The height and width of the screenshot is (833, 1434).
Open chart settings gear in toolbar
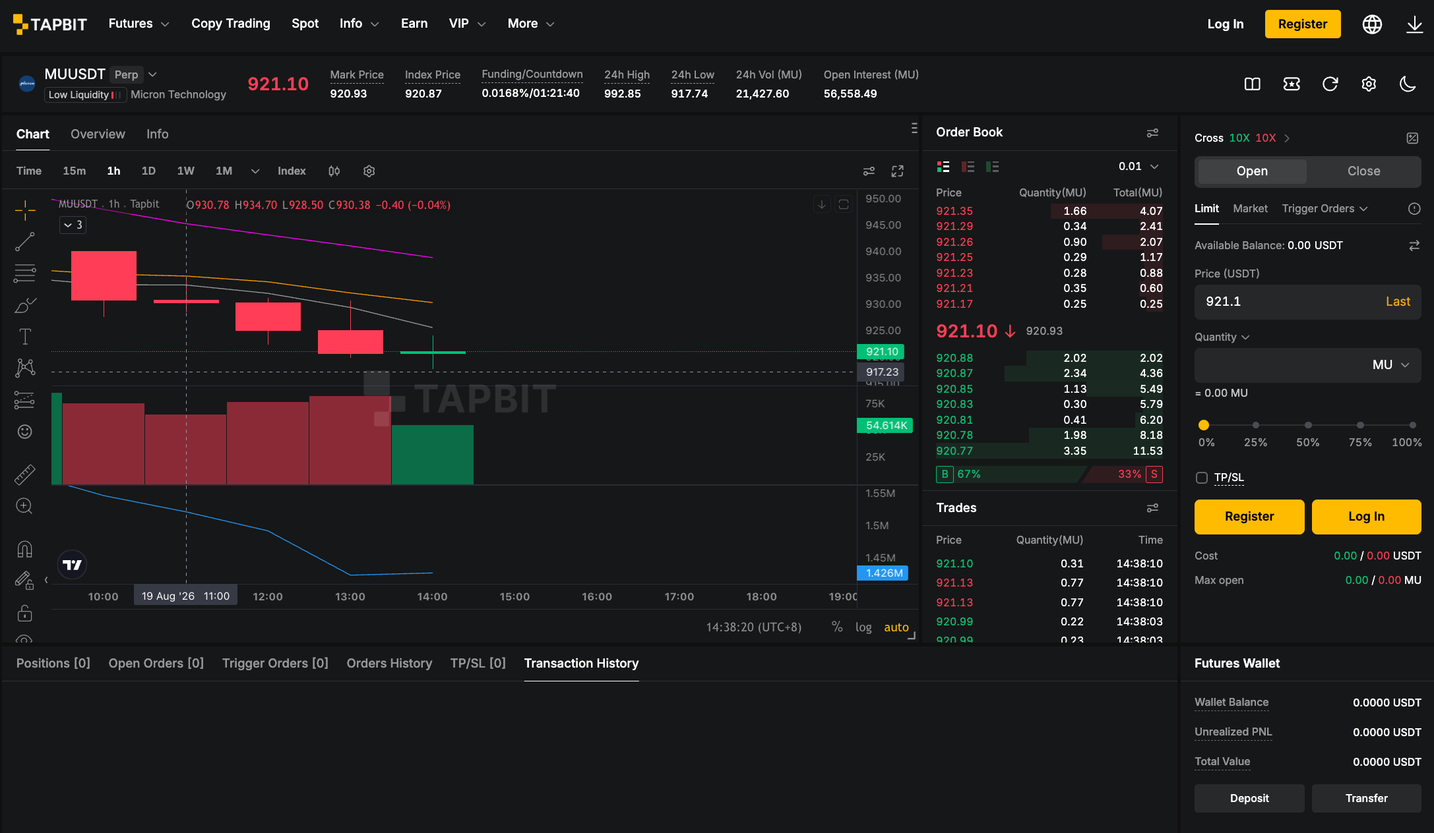(x=369, y=171)
